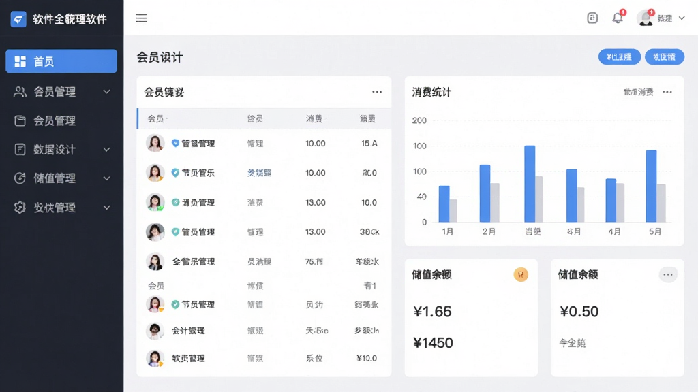This screenshot has width=698, height=392.
Task: Open the member avatar in the 15.A row
Action: tap(155, 143)
